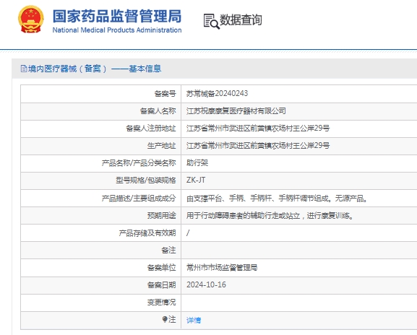Click the 数据查询 heading text
Image resolution: width=417 pixels, height=335 pixels.
pos(241,20)
